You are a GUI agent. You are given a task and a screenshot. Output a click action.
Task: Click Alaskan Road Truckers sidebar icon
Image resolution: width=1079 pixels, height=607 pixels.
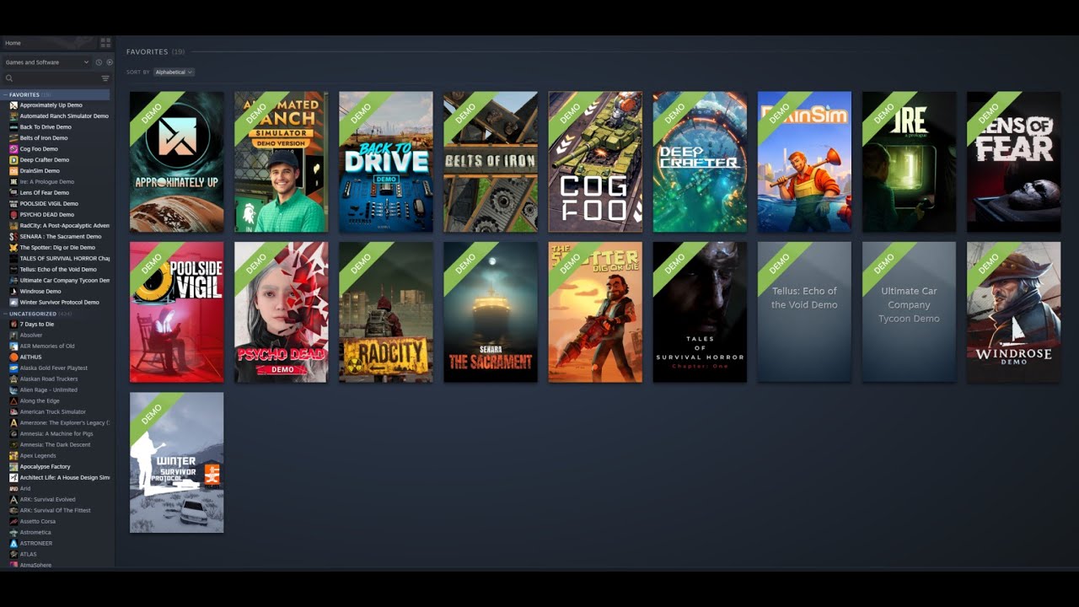point(13,379)
